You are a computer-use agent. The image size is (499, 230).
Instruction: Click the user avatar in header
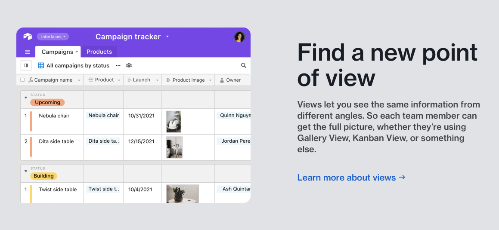pyautogui.click(x=240, y=37)
